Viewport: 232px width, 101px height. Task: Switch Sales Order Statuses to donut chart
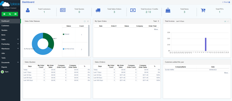(x=85, y=21)
